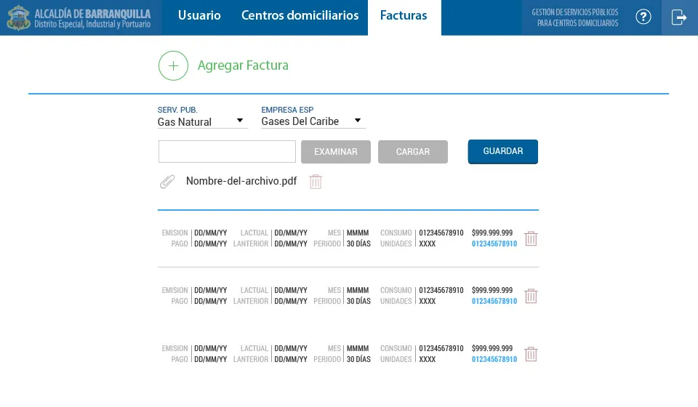Click the Alcaldía de Barranquilla crest logo

point(18,17)
